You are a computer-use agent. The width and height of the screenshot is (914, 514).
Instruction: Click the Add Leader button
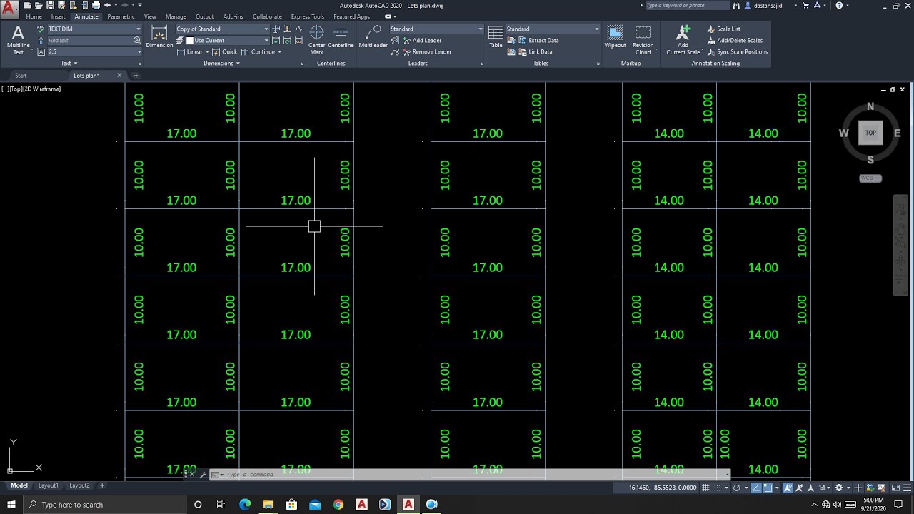point(421,41)
